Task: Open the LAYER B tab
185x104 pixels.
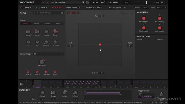Action: (x=43, y=8)
